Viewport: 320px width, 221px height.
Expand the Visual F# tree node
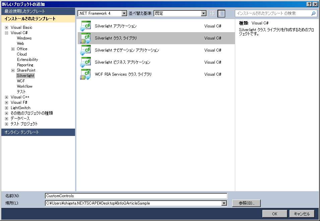6,102
